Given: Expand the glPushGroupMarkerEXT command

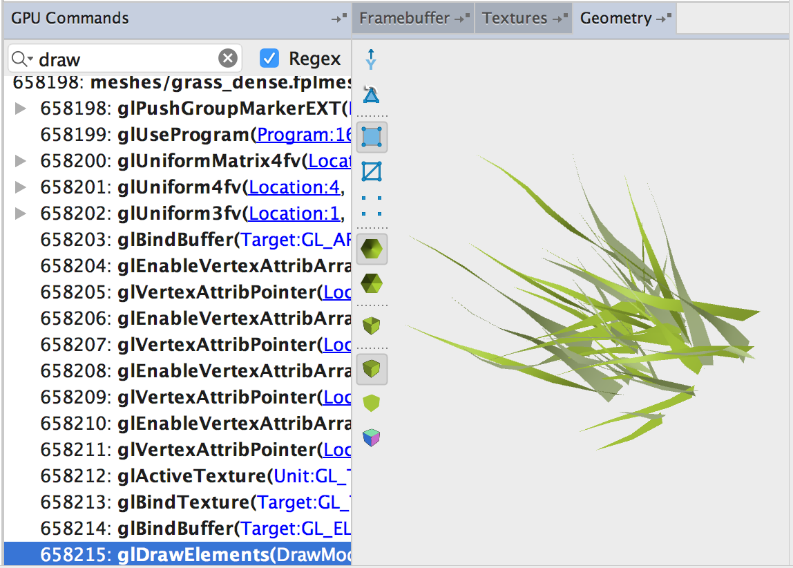Looking at the screenshot, I should pos(21,108).
